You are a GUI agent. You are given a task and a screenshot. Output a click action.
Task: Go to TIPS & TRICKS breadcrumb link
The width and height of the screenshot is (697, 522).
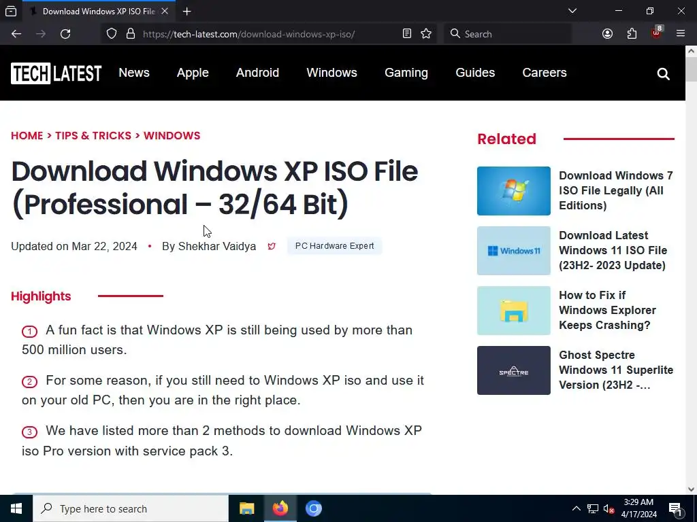tap(93, 136)
